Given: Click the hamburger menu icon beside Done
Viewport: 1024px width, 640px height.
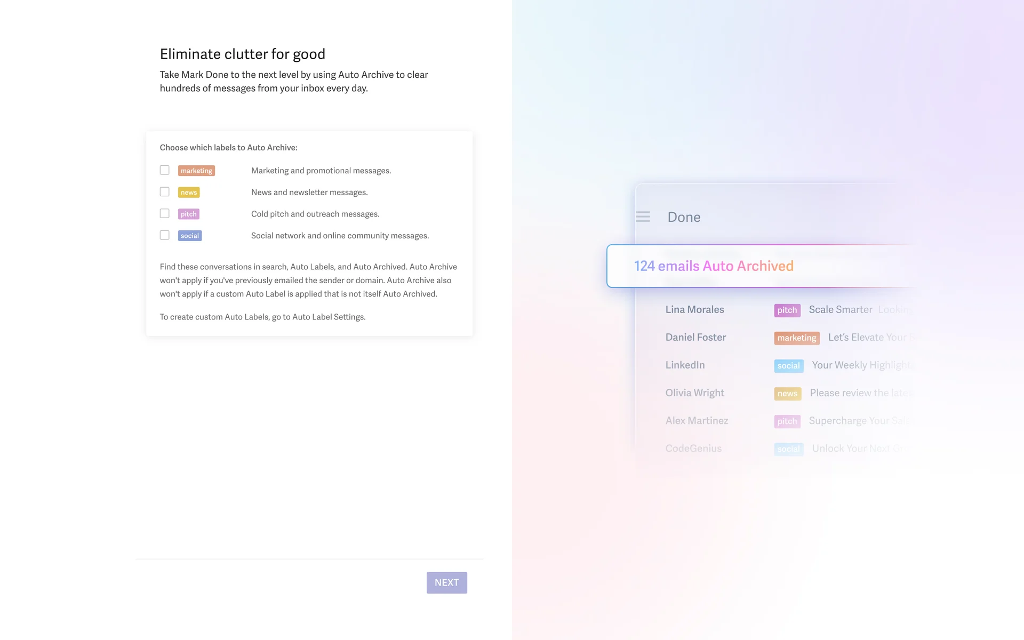Looking at the screenshot, I should [643, 217].
